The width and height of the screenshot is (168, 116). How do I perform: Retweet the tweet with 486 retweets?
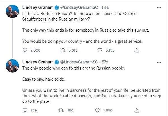coord(61,110)
